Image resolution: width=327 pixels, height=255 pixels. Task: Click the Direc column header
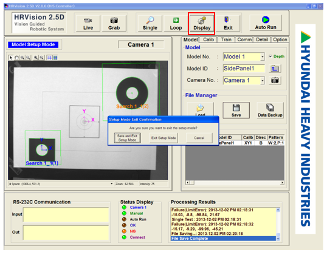tap(261, 137)
